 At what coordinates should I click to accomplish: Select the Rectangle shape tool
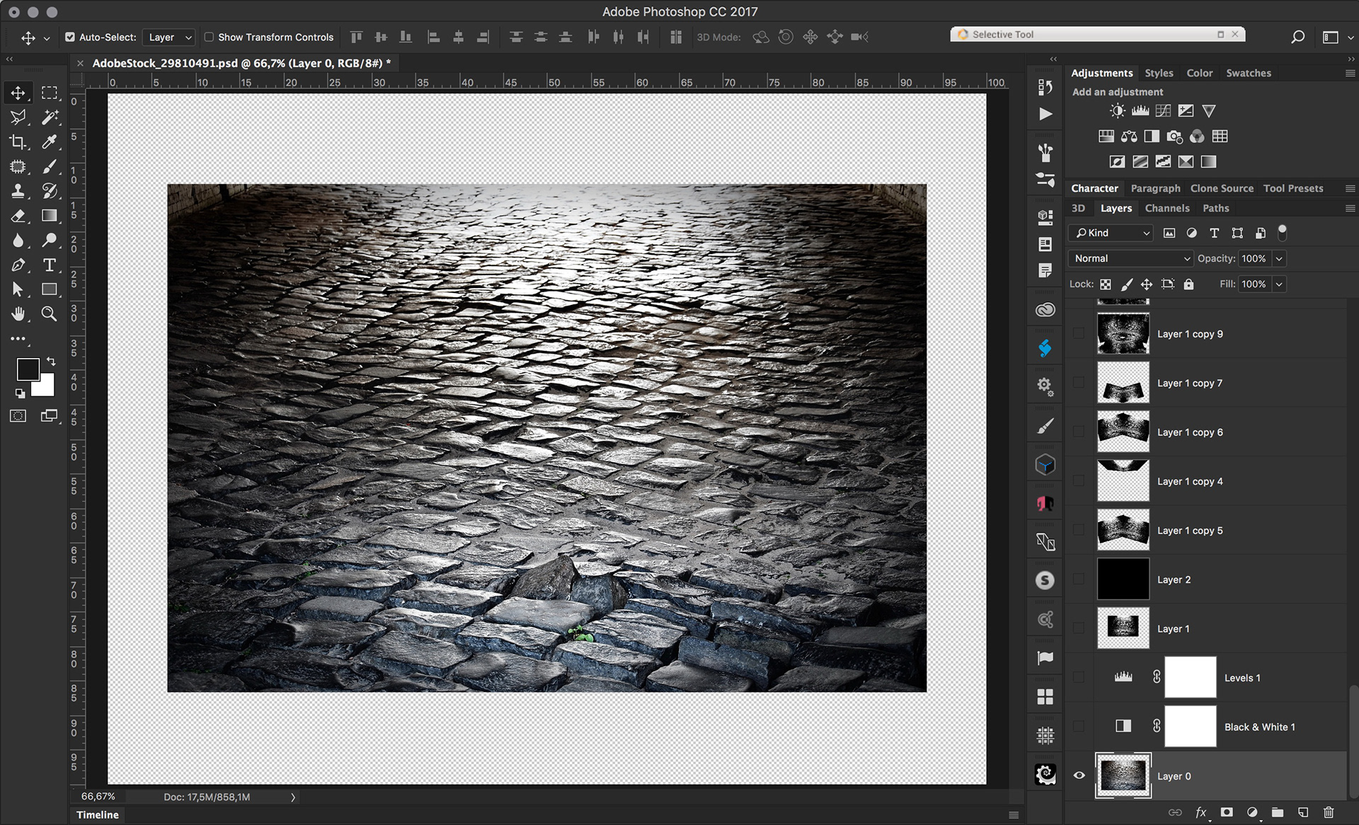(49, 289)
